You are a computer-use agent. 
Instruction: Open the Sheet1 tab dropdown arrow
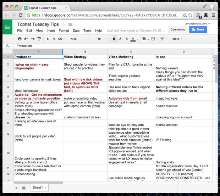coord(46,187)
